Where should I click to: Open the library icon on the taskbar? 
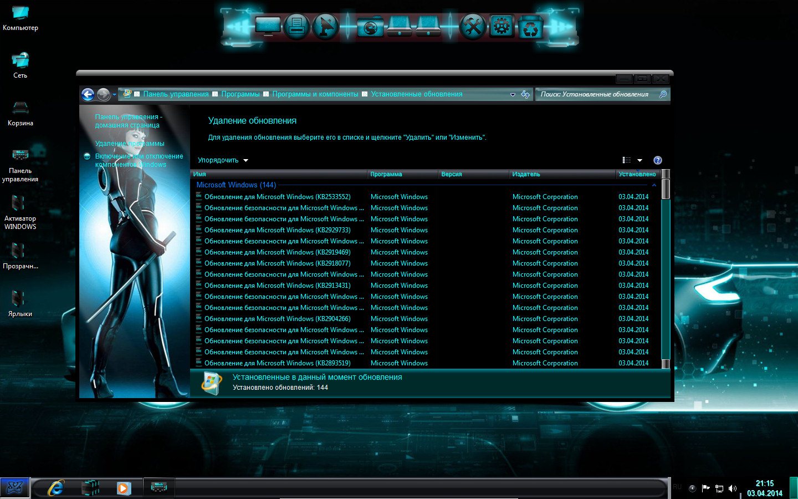pyautogui.click(x=90, y=488)
